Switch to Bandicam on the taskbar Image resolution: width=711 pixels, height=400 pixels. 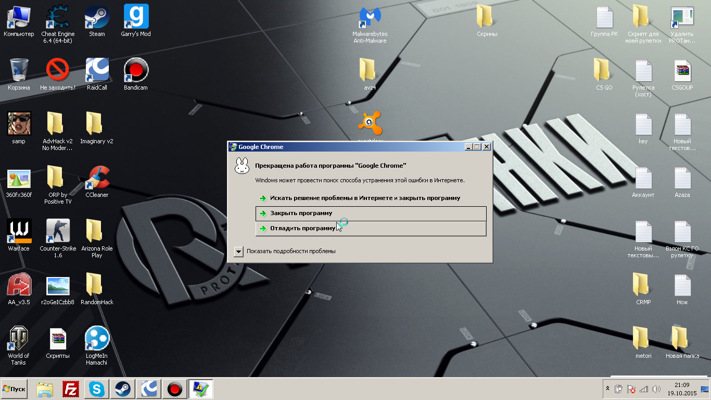(174, 389)
